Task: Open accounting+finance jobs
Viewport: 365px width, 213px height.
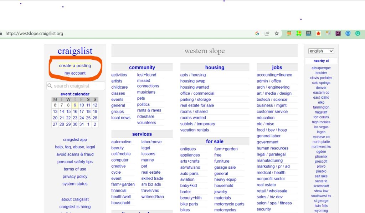Action: 274,75
